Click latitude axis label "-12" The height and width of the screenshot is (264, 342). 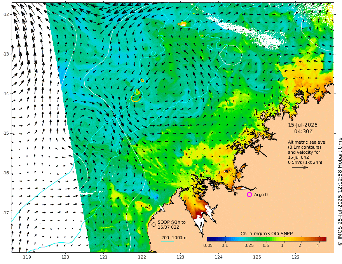tap(6, 14)
